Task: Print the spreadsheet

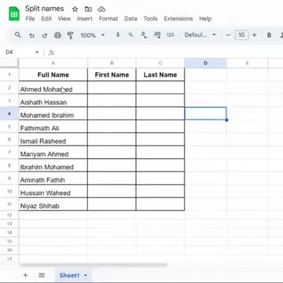Action: pos(57,35)
